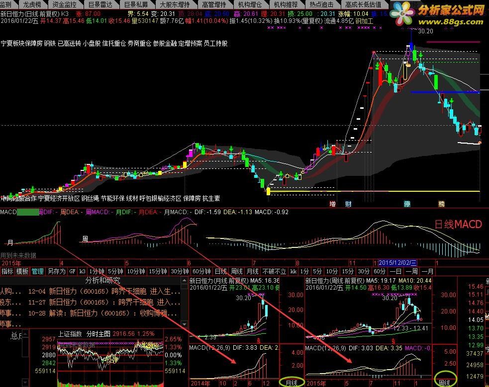Click the 不破不立 button

tap(274, 271)
